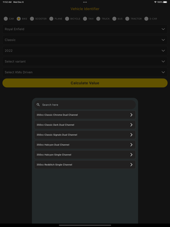Click arrow beside Redditch Single Channel
This screenshot has width=170, height=227.
coord(131,165)
